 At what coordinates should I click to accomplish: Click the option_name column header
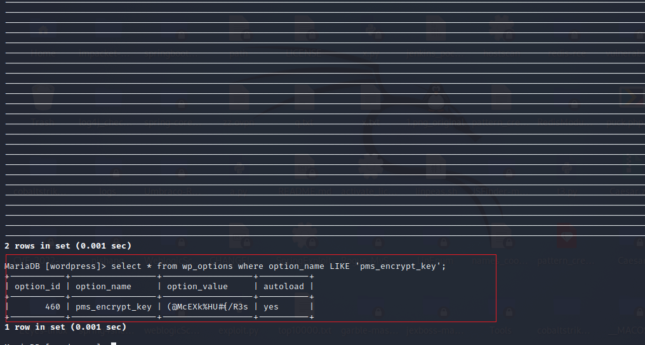click(103, 287)
